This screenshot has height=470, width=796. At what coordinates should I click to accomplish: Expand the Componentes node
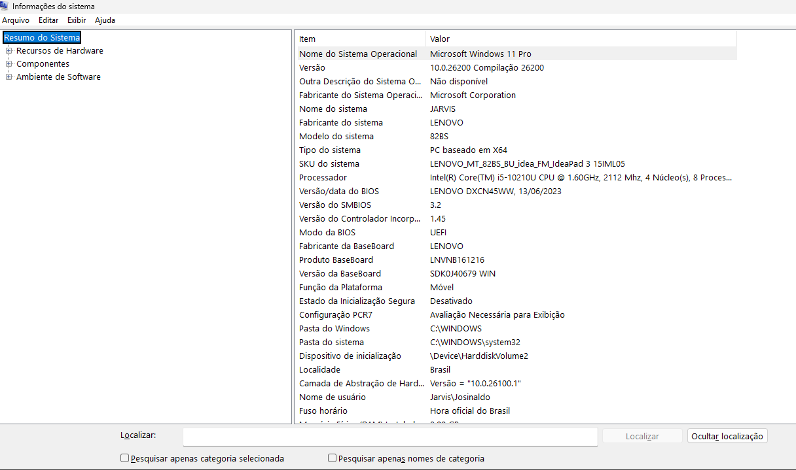[9, 64]
